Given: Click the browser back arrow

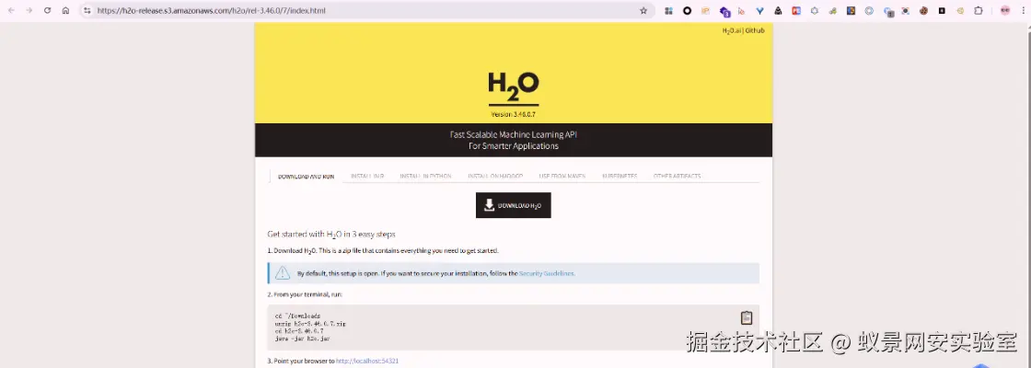Looking at the screenshot, I should click(x=11, y=10).
